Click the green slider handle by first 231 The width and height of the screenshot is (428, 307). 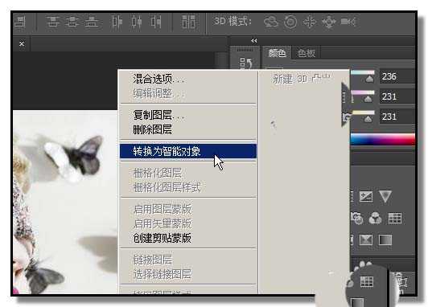[368, 99]
